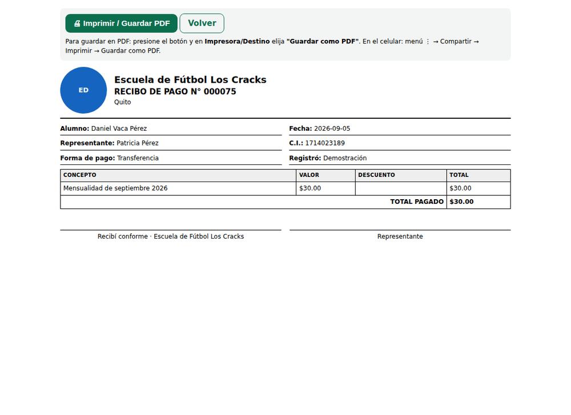Viewport: 571px width, 415px height.
Task: Click the bold 'Impresora/Destino' instruction text
Action: tap(237, 42)
